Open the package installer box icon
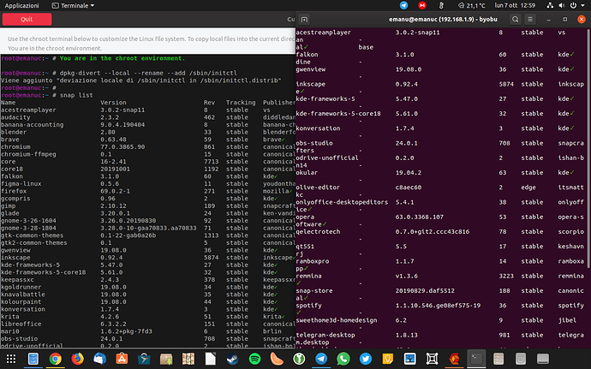 coord(166,359)
